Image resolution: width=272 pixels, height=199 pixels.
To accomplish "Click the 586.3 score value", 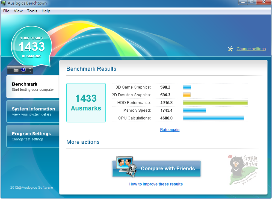I will [165, 95].
